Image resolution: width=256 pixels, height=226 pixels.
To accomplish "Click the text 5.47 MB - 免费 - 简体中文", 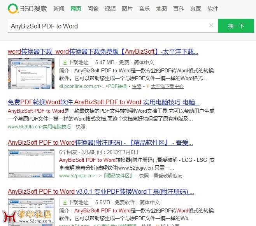I will point(125,62).
